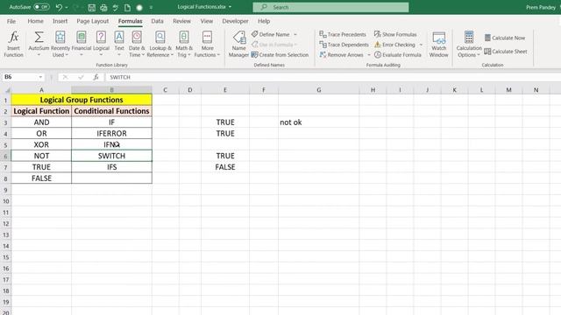Select column G header
Screen dimensions: 561x315
(318, 90)
